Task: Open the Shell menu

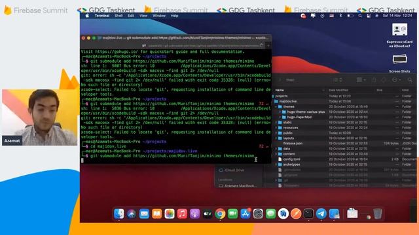Action: (x=118, y=16)
